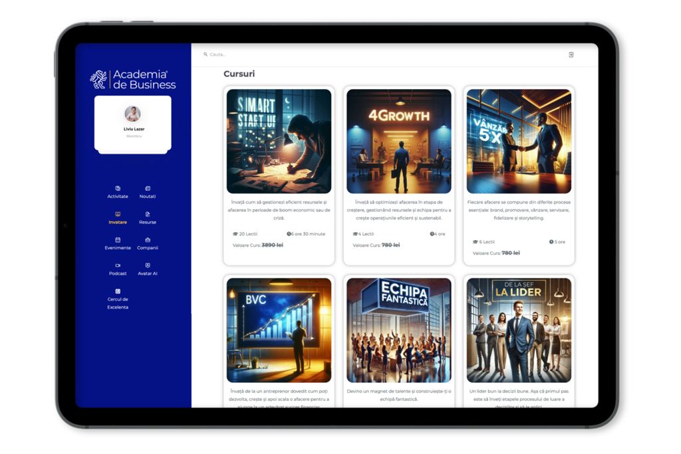This screenshot has height=454, width=681.
Task: Click the logout icon in the top bar
Action: (571, 55)
